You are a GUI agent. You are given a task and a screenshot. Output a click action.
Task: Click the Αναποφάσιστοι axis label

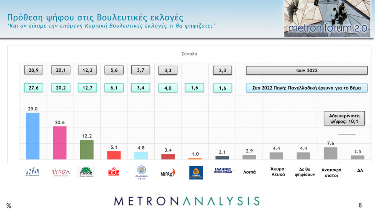tap(331, 173)
